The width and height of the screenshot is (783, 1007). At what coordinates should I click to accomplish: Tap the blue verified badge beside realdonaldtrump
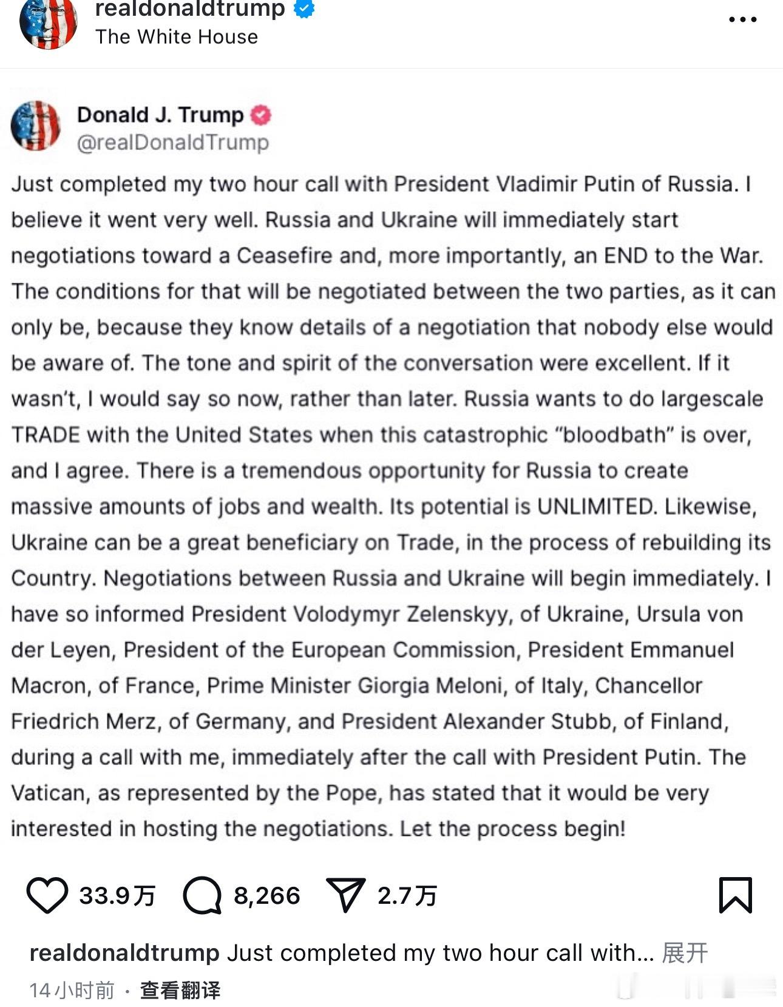305,8
